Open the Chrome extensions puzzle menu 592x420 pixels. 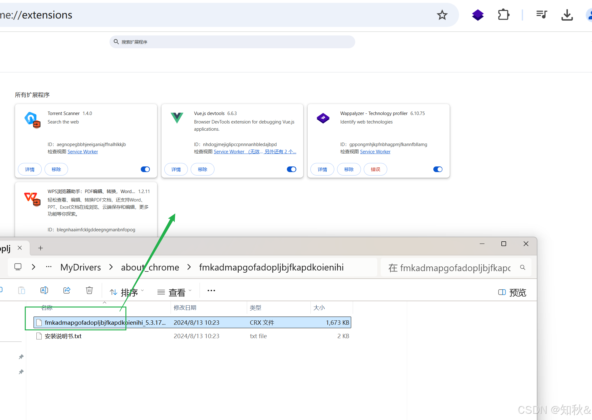pyautogui.click(x=504, y=15)
